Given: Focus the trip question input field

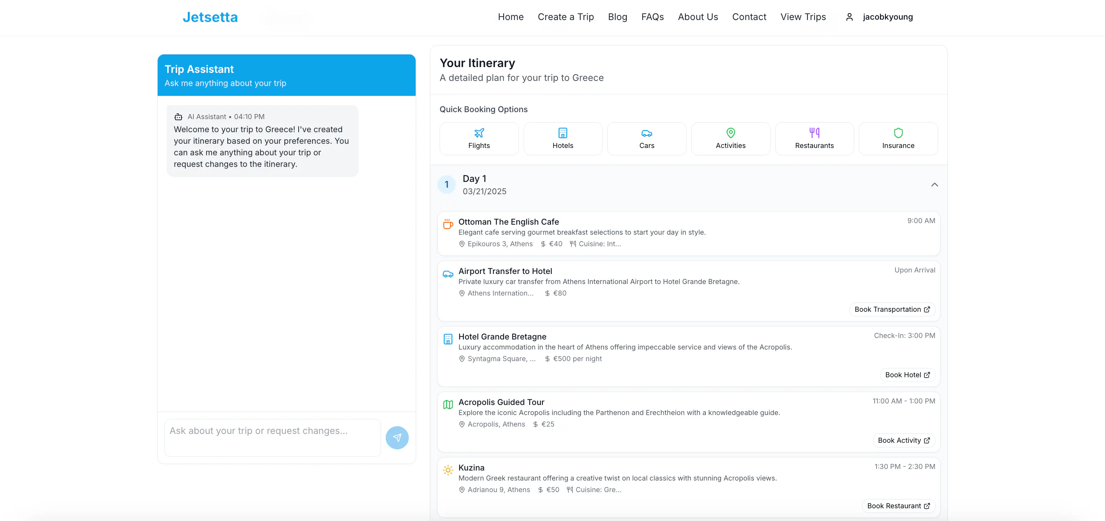Looking at the screenshot, I should 272,437.
